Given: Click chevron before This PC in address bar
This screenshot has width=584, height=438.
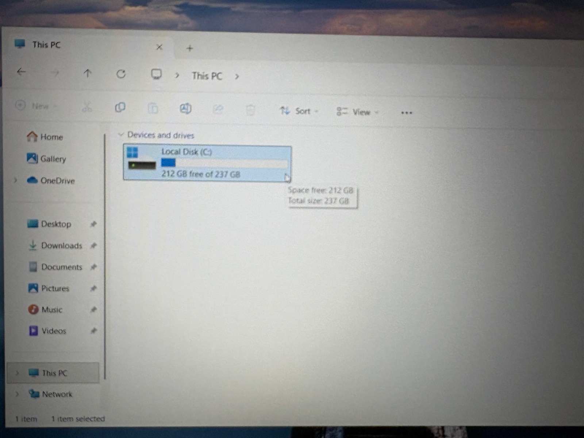Looking at the screenshot, I should point(177,75).
